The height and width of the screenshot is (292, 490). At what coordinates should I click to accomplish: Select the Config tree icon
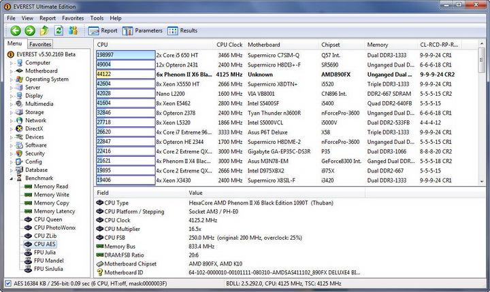20,162
